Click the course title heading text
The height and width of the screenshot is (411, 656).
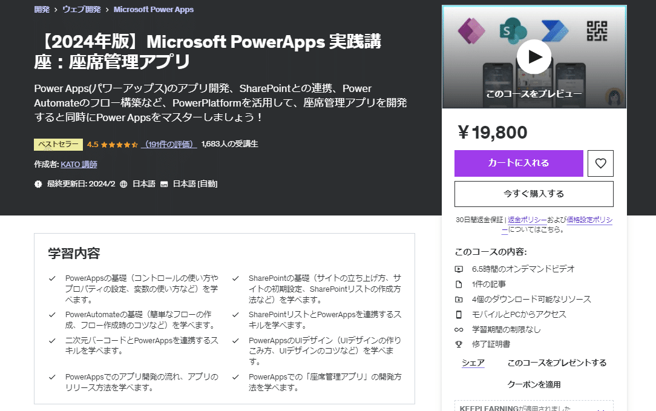tap(208, 51)
